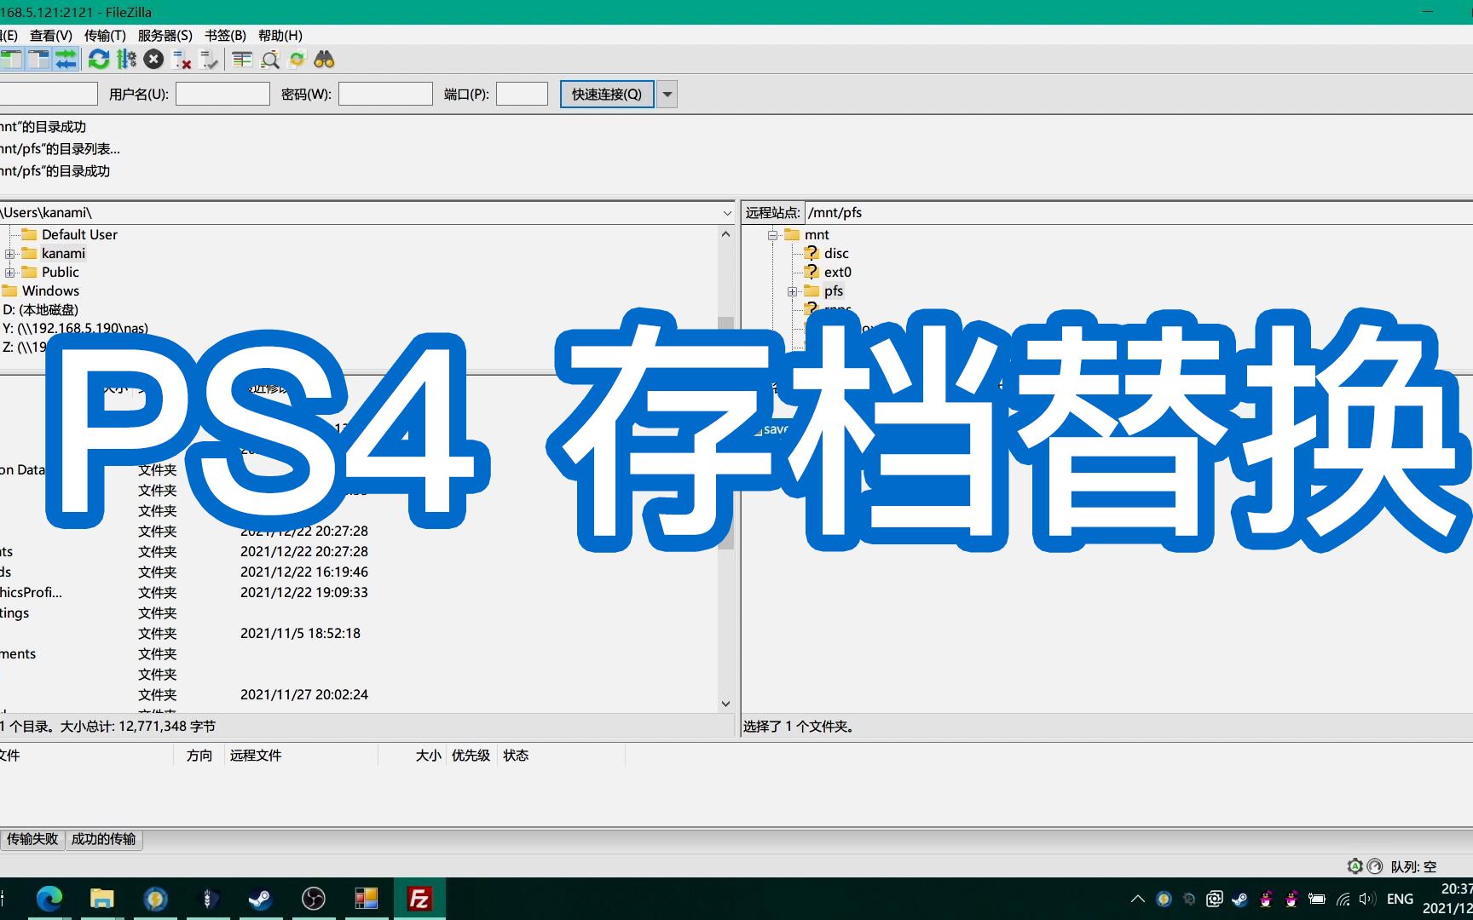Image resolution: width=1473 pixels, height=920 pixels.
Task: Open the file search with binoculars icon
Action: pos(324,60)
